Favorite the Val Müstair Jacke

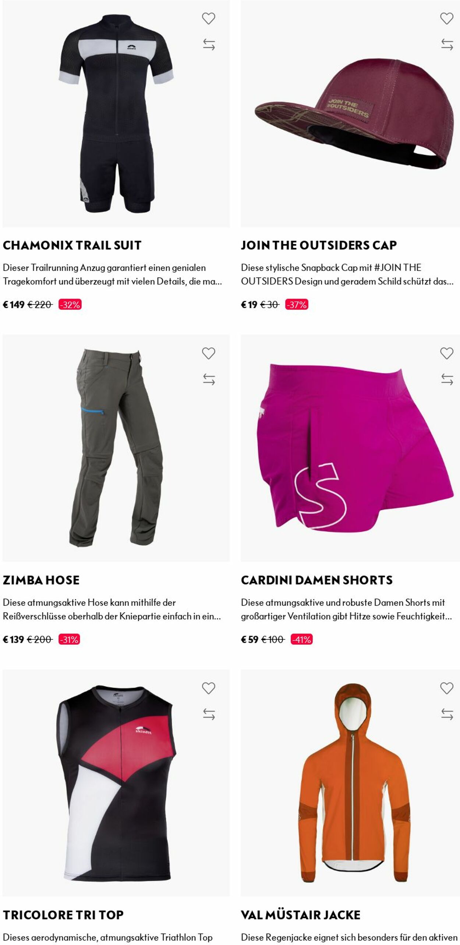[x=447, y=688]
